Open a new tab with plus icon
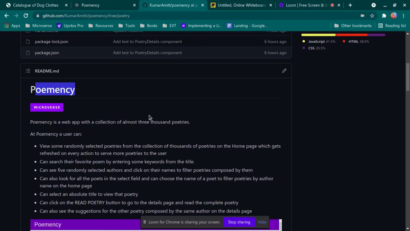Screen dimensions: 410x231 (350, 5)
